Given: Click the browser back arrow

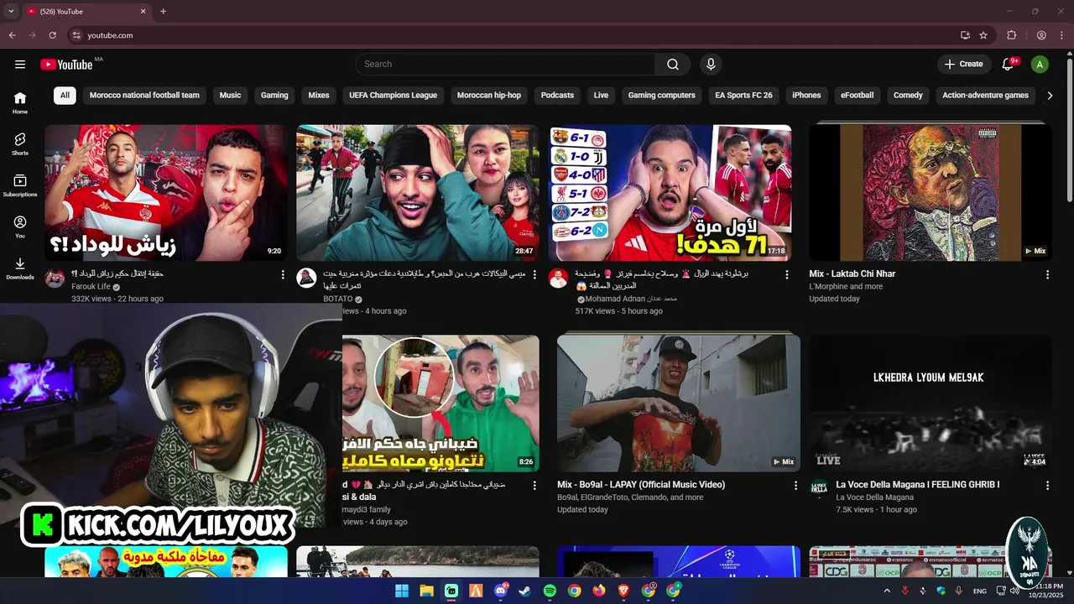Looking at the screenshot, I should point(12,35).
